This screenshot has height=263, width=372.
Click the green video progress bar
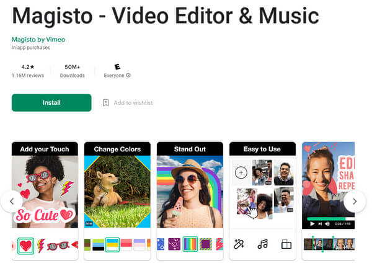pyautogui.click(x=327, y=218)
